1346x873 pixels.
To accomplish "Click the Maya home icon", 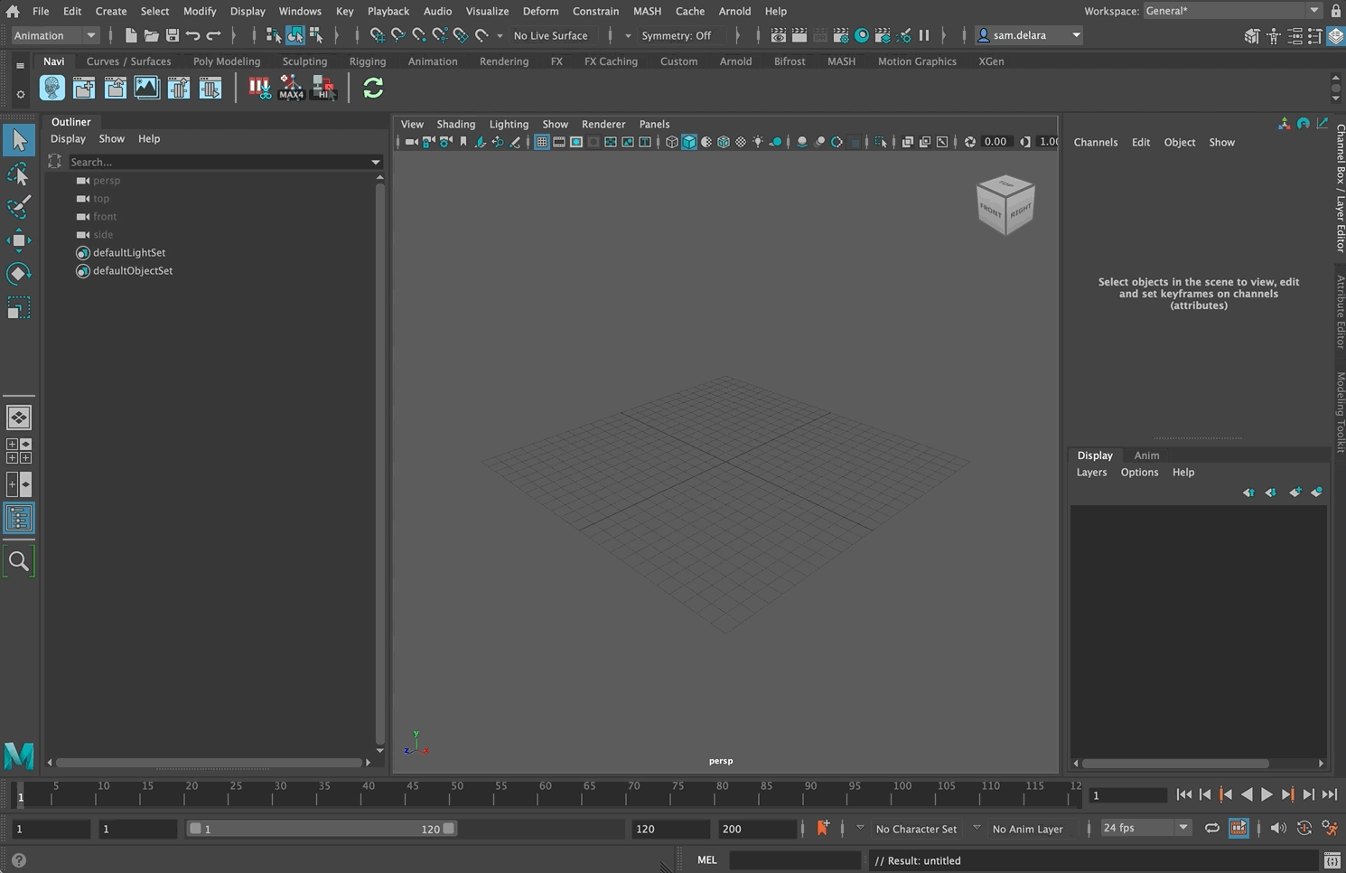I will pyautogui.click(x=13, y=11).
